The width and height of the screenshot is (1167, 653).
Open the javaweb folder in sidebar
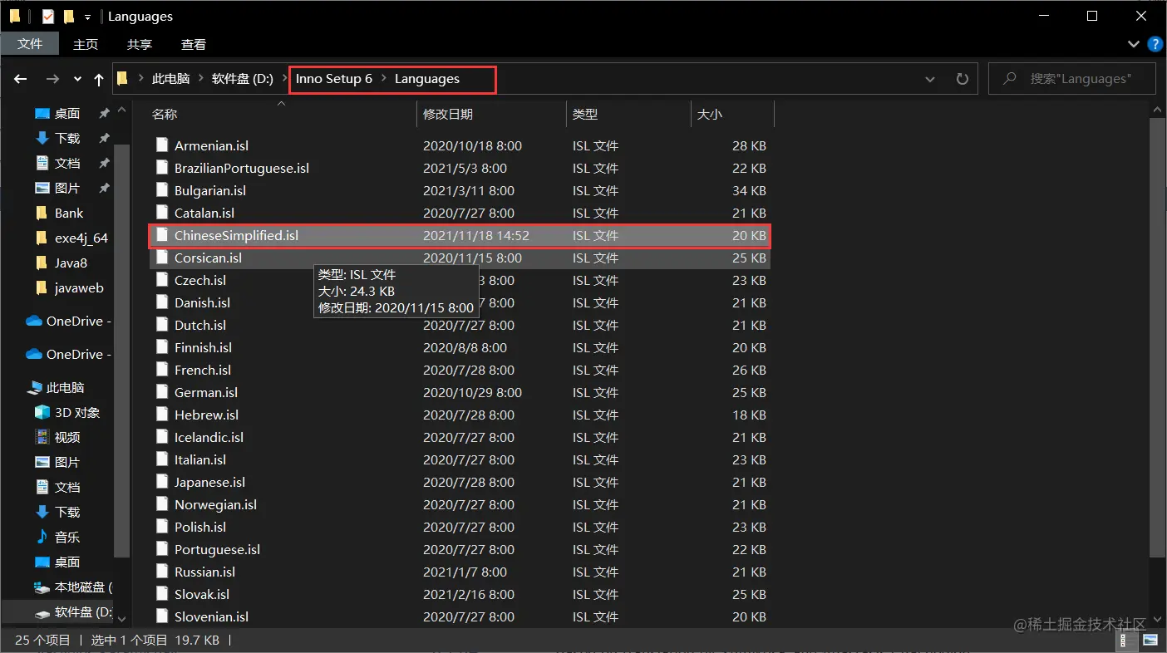pyautogui.click(x=79, y=288)
